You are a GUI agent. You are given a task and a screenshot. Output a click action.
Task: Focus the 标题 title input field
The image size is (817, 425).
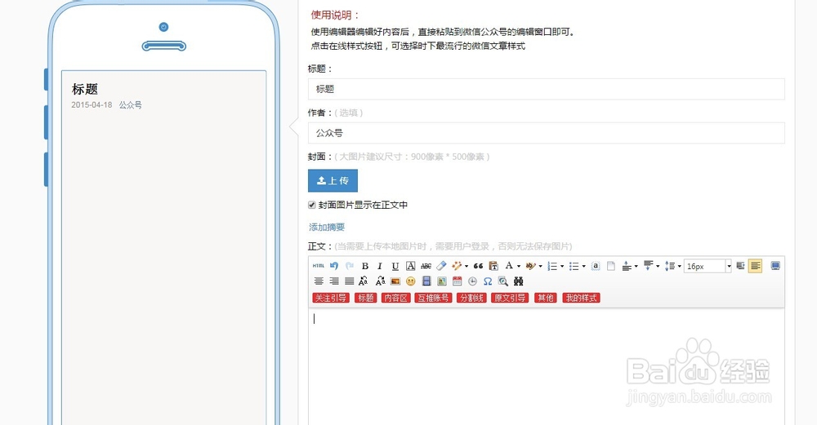[546, 89]
